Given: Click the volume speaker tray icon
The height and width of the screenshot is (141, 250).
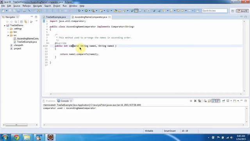Looking at the screenshot, I should tap(232, 137).
